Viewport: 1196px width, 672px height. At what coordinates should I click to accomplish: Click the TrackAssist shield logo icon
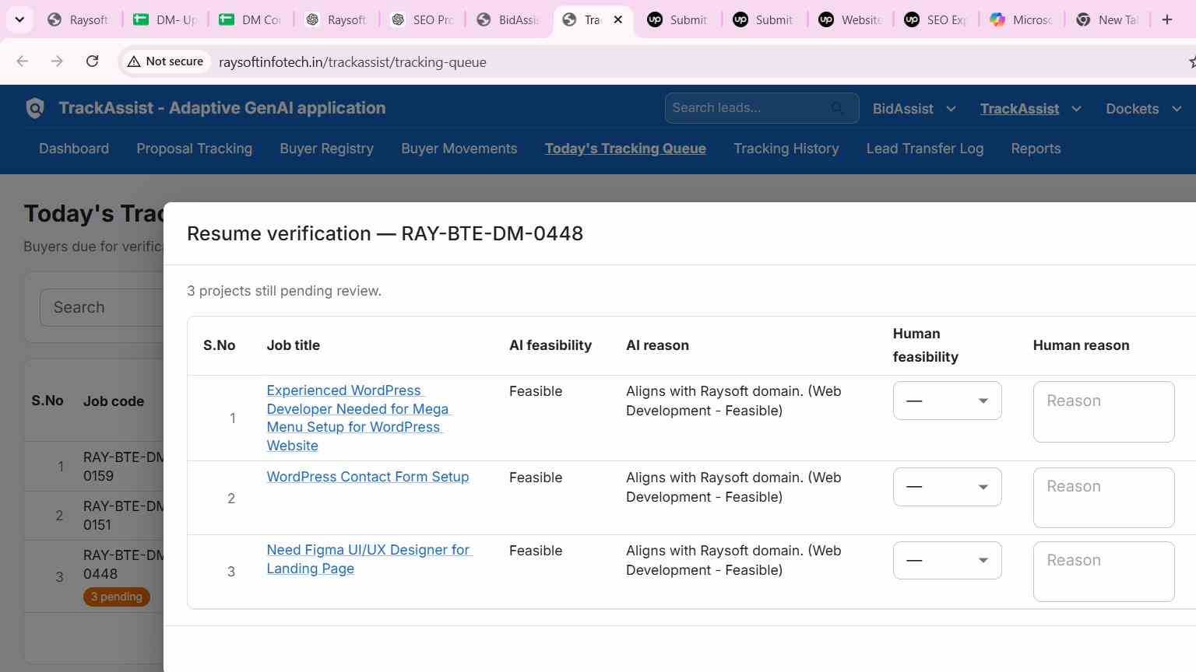click(x=35, y=108)
